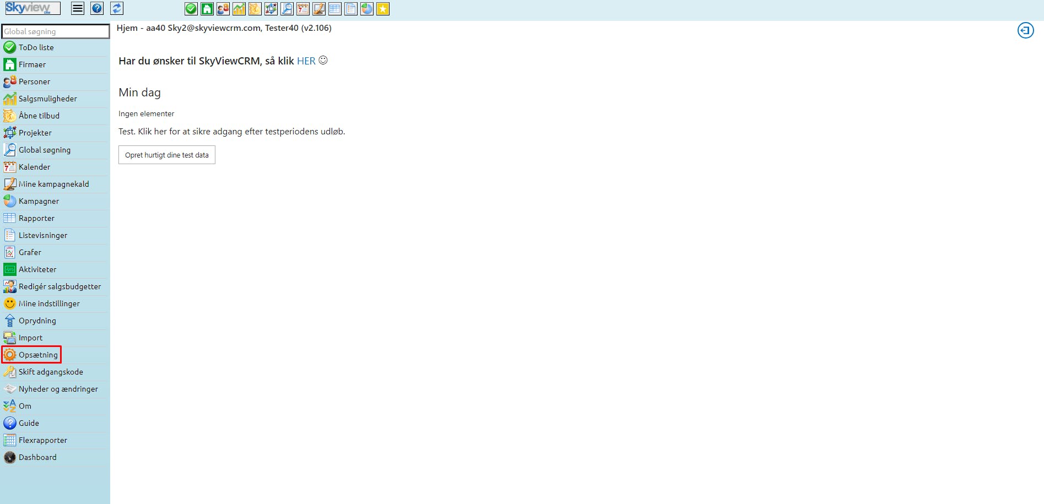This screenshot has height=504, width=1044.
Task: Select Redigér salgsbudgetter in the sidebar
Action: 55,286
